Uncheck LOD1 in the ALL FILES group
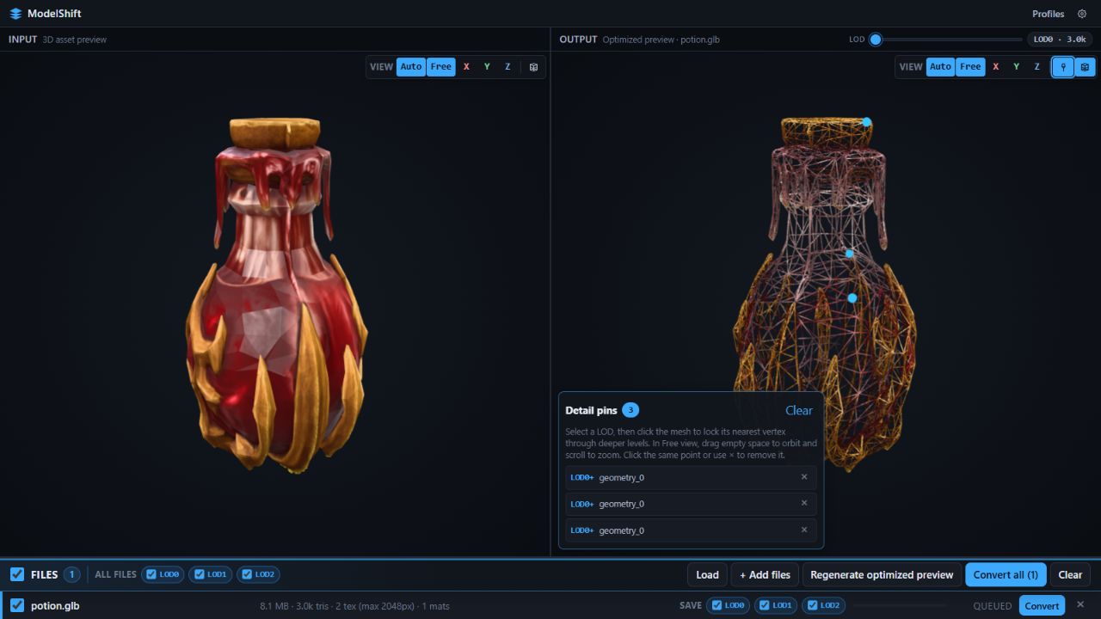The image size is (1101, 619). [198, 574]
